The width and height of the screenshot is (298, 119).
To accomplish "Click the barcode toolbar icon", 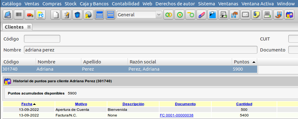I will point(19,15).
